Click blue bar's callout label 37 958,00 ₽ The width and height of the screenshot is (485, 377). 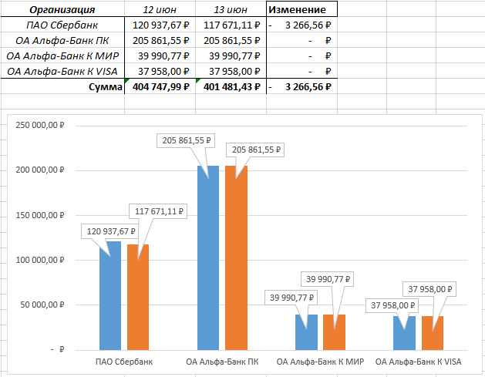click(392, 305)
